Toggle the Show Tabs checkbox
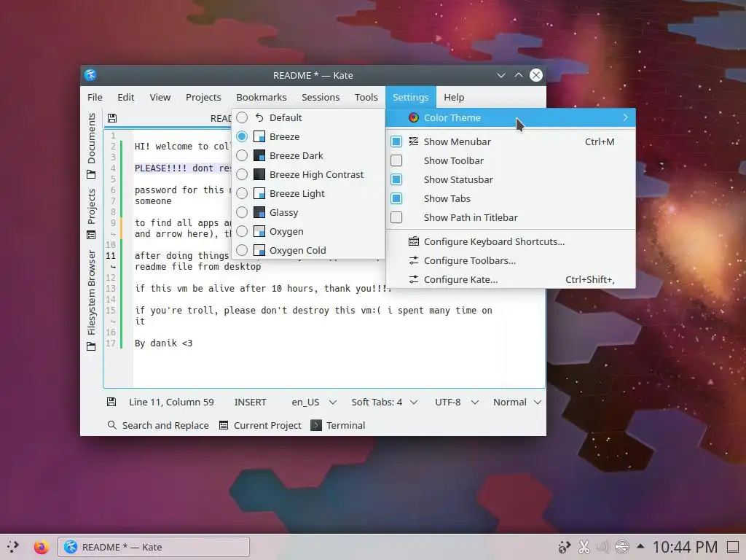Image resolution: width=746 pixels, height=560 pixels. click(x=396, y=198)
